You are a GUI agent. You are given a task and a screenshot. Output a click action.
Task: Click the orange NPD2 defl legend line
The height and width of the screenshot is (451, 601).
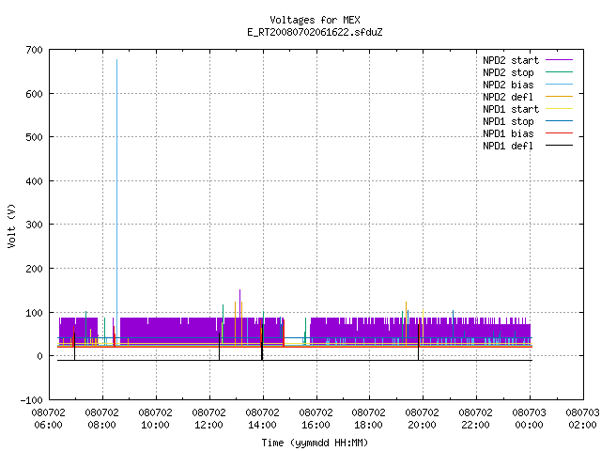(x=559, y=97)
